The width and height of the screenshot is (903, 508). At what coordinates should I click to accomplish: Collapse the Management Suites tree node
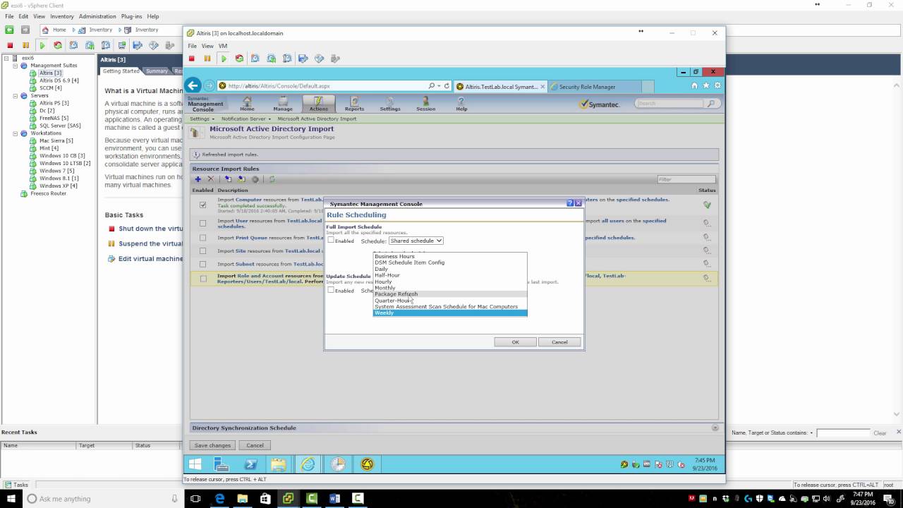click(15, 65)
